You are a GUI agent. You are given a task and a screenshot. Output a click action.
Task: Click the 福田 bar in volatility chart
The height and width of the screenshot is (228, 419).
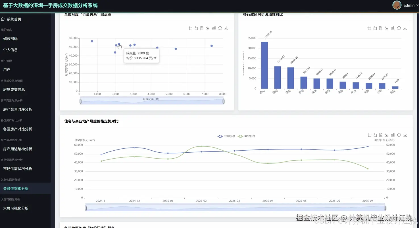click(278, 78)
